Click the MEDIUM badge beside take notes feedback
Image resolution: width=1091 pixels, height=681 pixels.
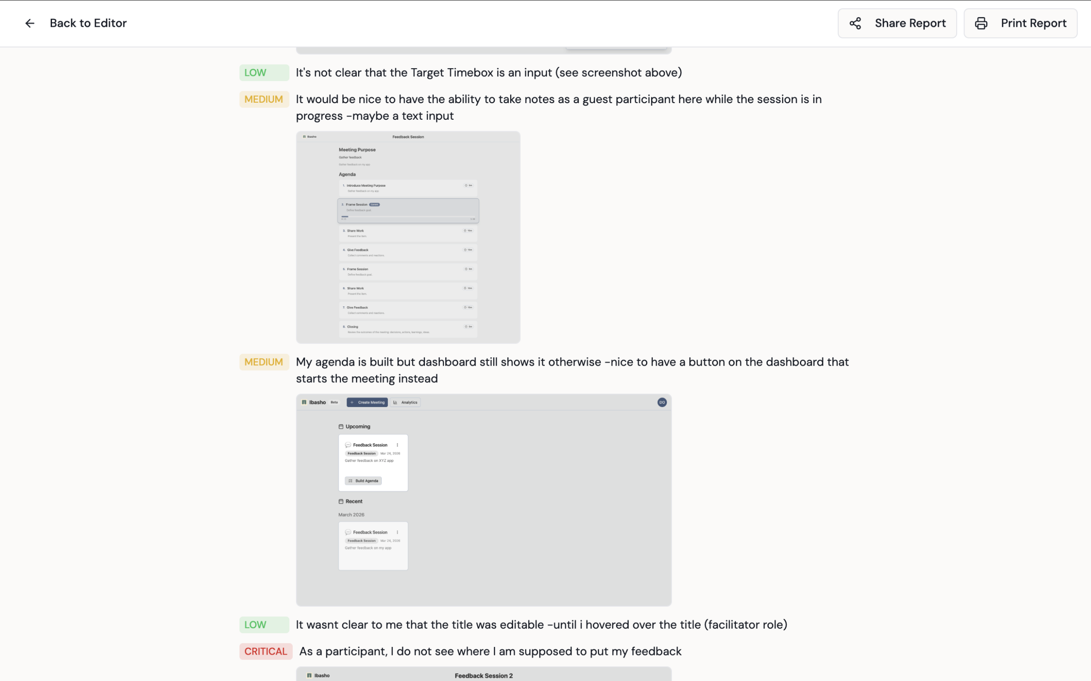pyautogui.click(x=264, y=99)
